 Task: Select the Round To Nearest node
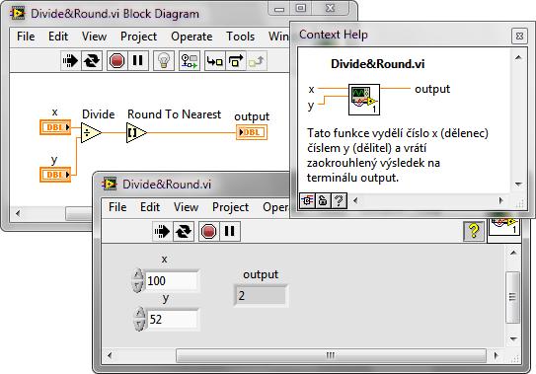pos(136,132)
